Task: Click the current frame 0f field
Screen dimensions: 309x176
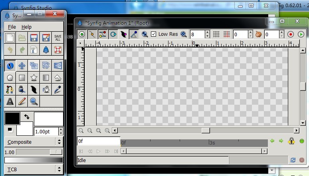Action: pyautogui.click(x=98, y=141)
